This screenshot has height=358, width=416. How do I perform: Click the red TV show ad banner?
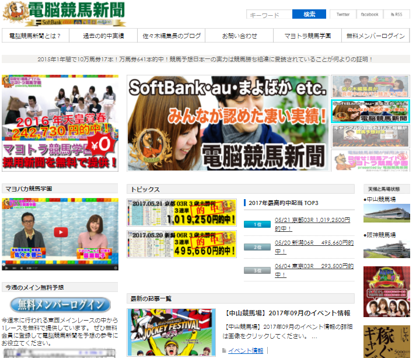pos(387,291)
